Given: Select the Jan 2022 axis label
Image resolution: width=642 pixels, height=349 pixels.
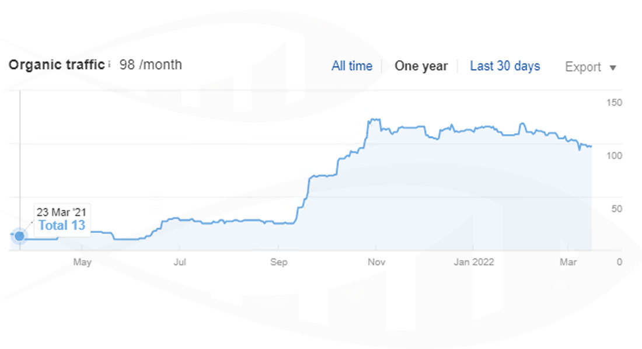Looking at the screenshot, I should coord(473,263).
